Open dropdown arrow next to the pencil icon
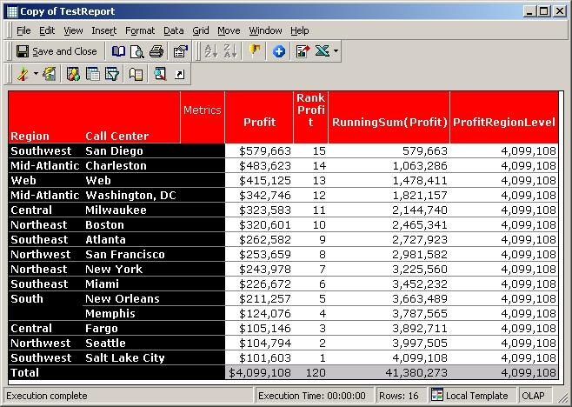This screenshot has height=407, width=572. [36, 74]
